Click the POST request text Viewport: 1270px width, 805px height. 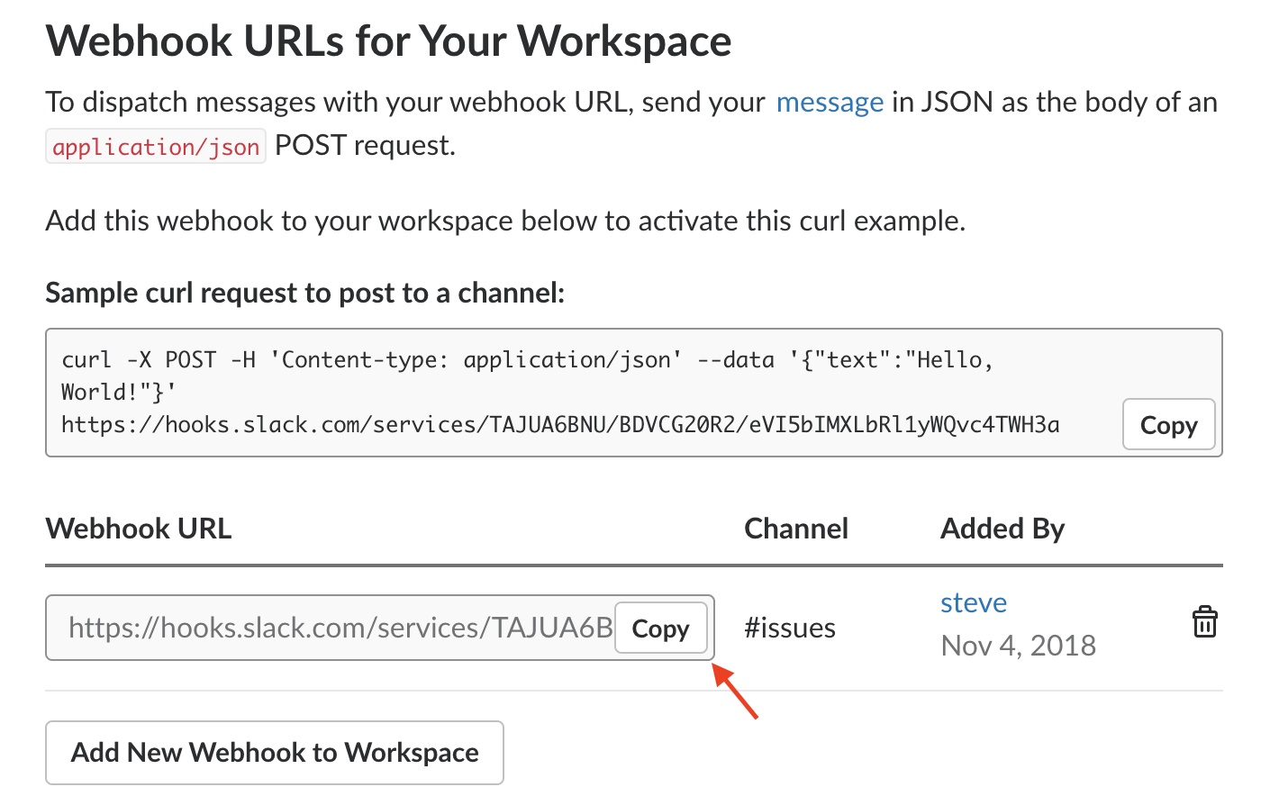365,146
